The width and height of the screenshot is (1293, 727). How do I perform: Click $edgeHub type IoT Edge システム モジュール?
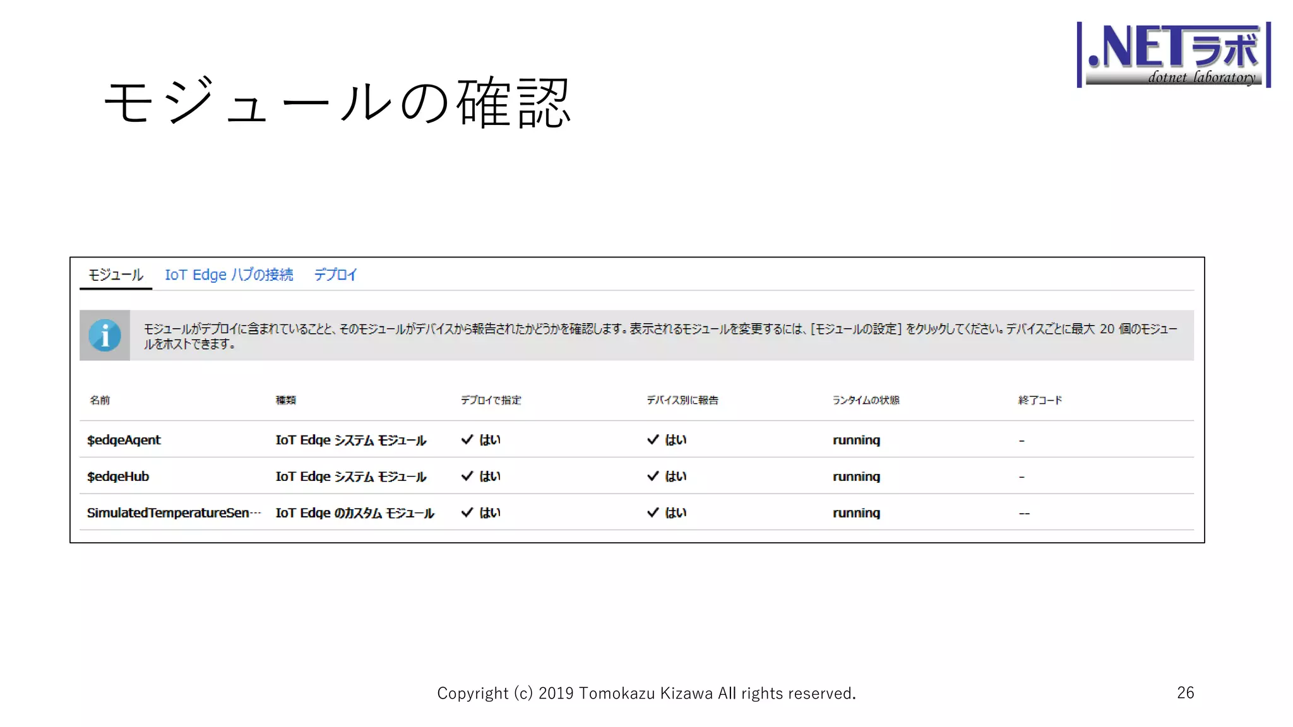351,476
